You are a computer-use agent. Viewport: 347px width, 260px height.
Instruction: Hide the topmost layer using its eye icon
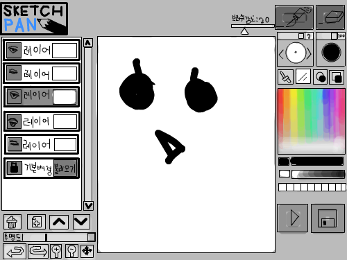(13, 50)
